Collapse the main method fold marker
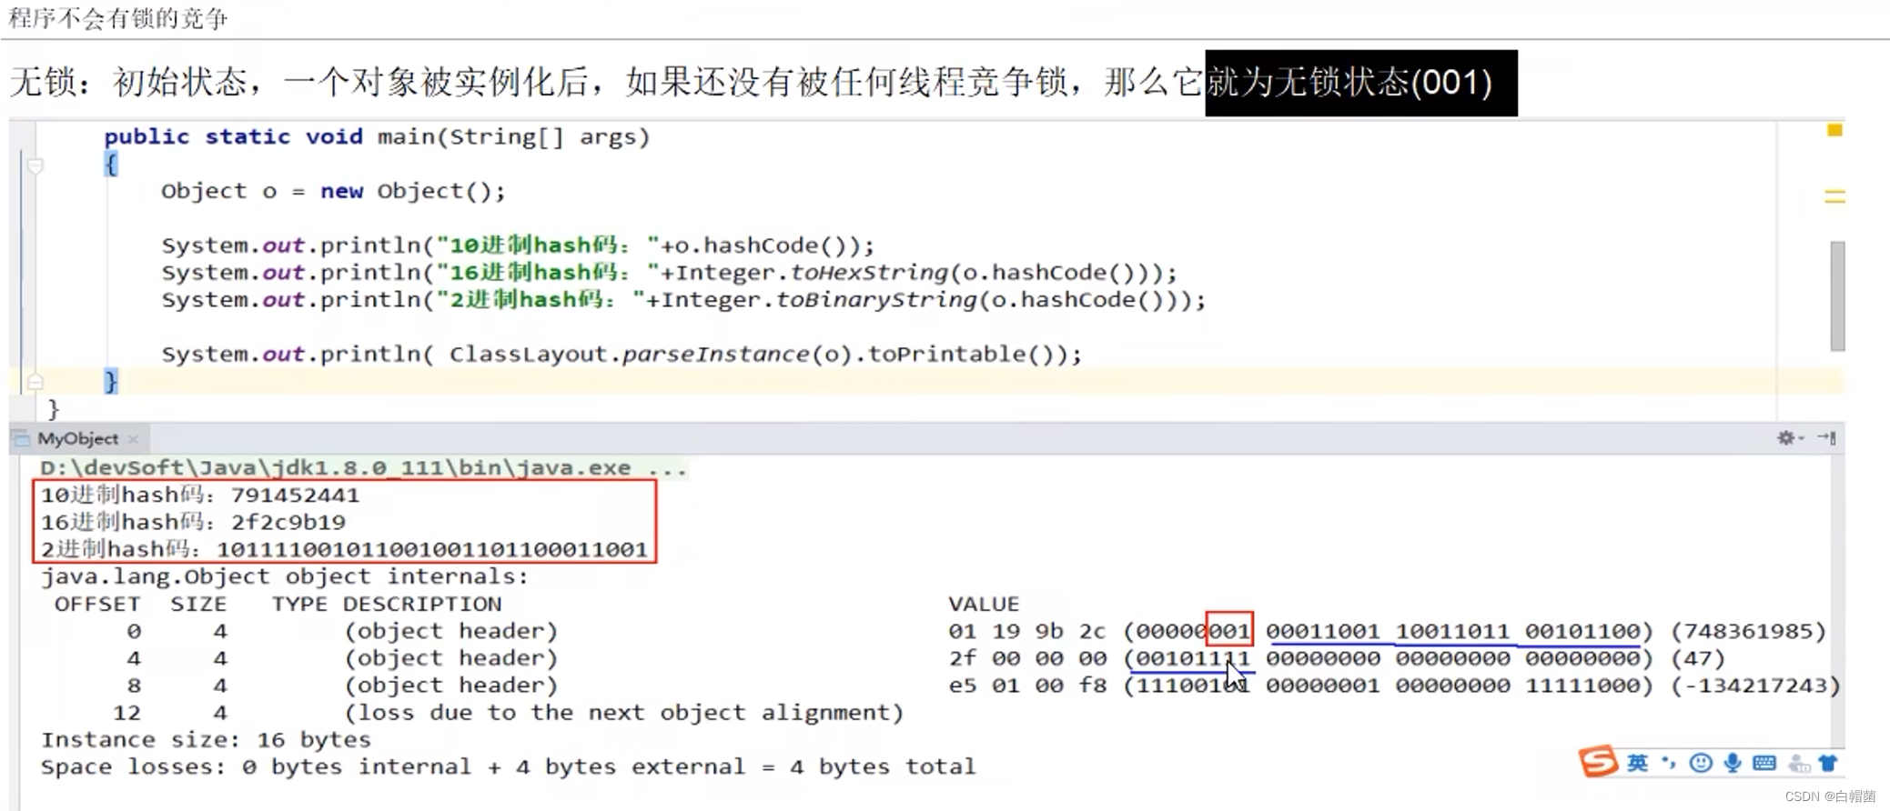Image resolution: width=1890 pixels, height=811 pixels. coord(35,165)
